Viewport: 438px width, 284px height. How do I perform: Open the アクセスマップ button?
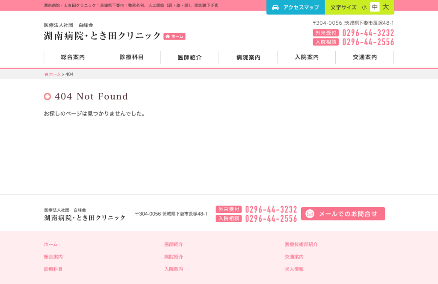click(296, 7)
